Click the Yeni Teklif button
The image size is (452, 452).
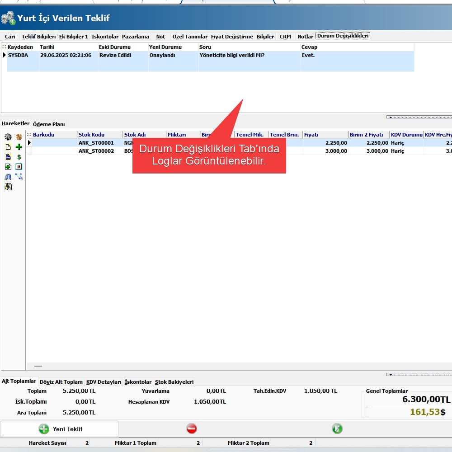click(59, 429)
